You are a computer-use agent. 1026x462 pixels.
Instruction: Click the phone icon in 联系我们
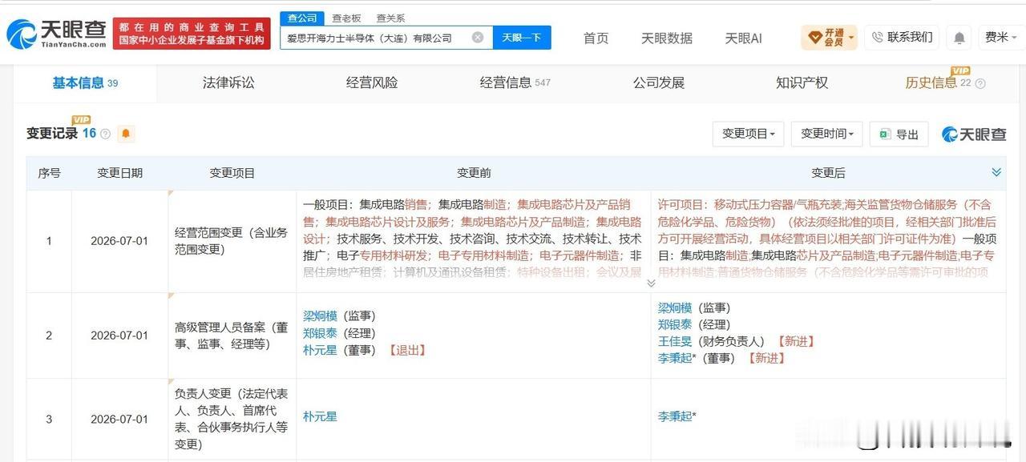tap(877, 37)
